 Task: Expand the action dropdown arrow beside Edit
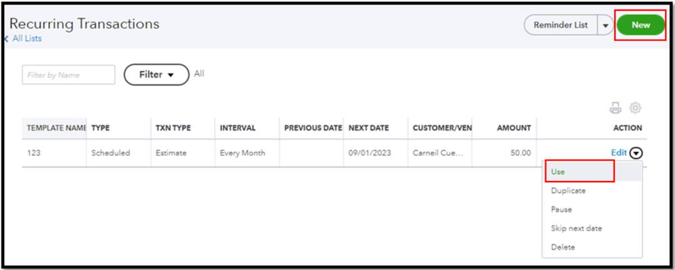point(636,153)
